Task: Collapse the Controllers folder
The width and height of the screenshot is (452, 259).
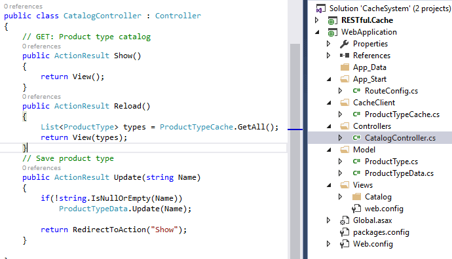Action: coord(329,126)
